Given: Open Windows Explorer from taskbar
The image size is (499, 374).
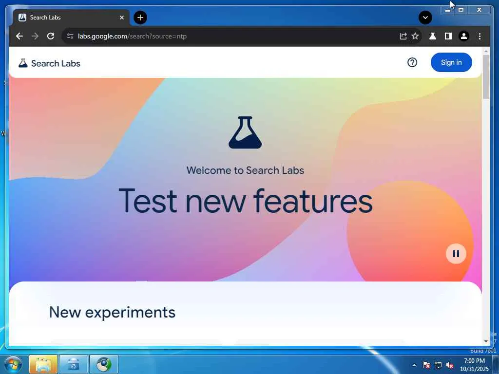Looking at the screenshot, I should 43,364.
